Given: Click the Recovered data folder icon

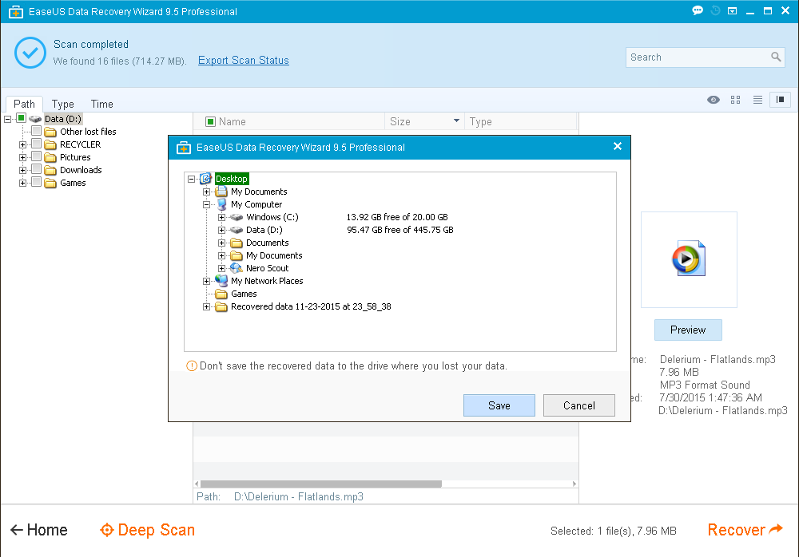Looking at the screenshot, I should 221,306.
